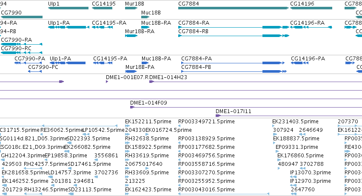The width and height of the screenshot is (362, 196).
Task: Click EST IP13070.3prime
Action: (x=311, y=173)
